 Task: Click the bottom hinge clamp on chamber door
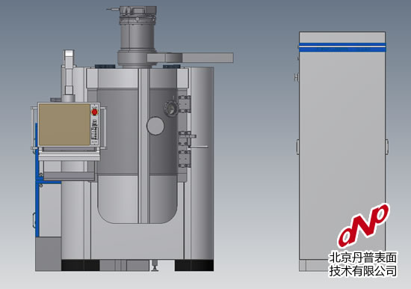(185, 159)
